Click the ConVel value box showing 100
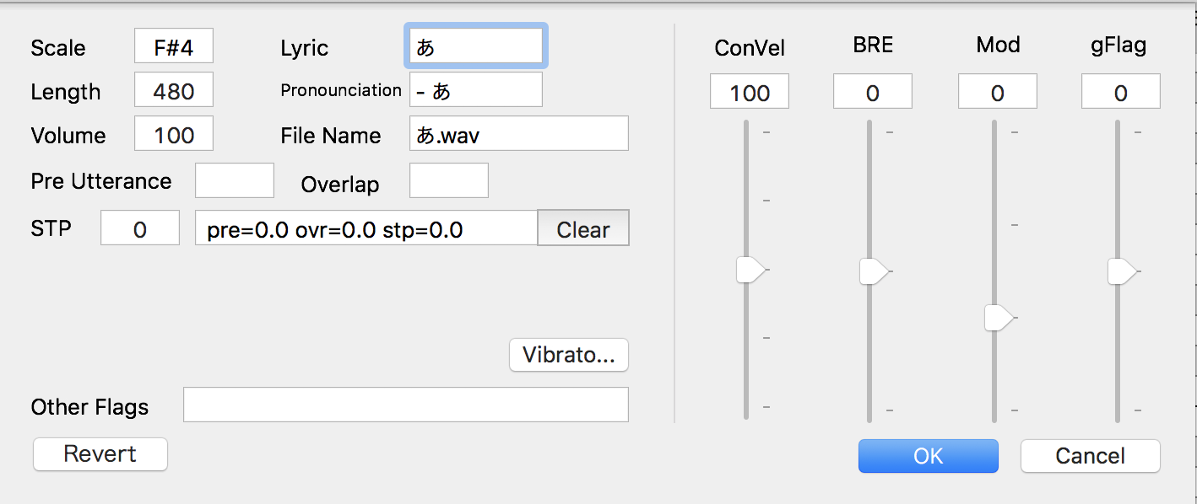Viewport: 1197px width, 504px height. tap(749, 92)
